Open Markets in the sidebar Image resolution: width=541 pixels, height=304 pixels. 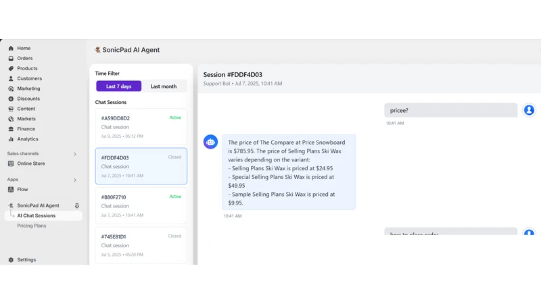[26, 119]
